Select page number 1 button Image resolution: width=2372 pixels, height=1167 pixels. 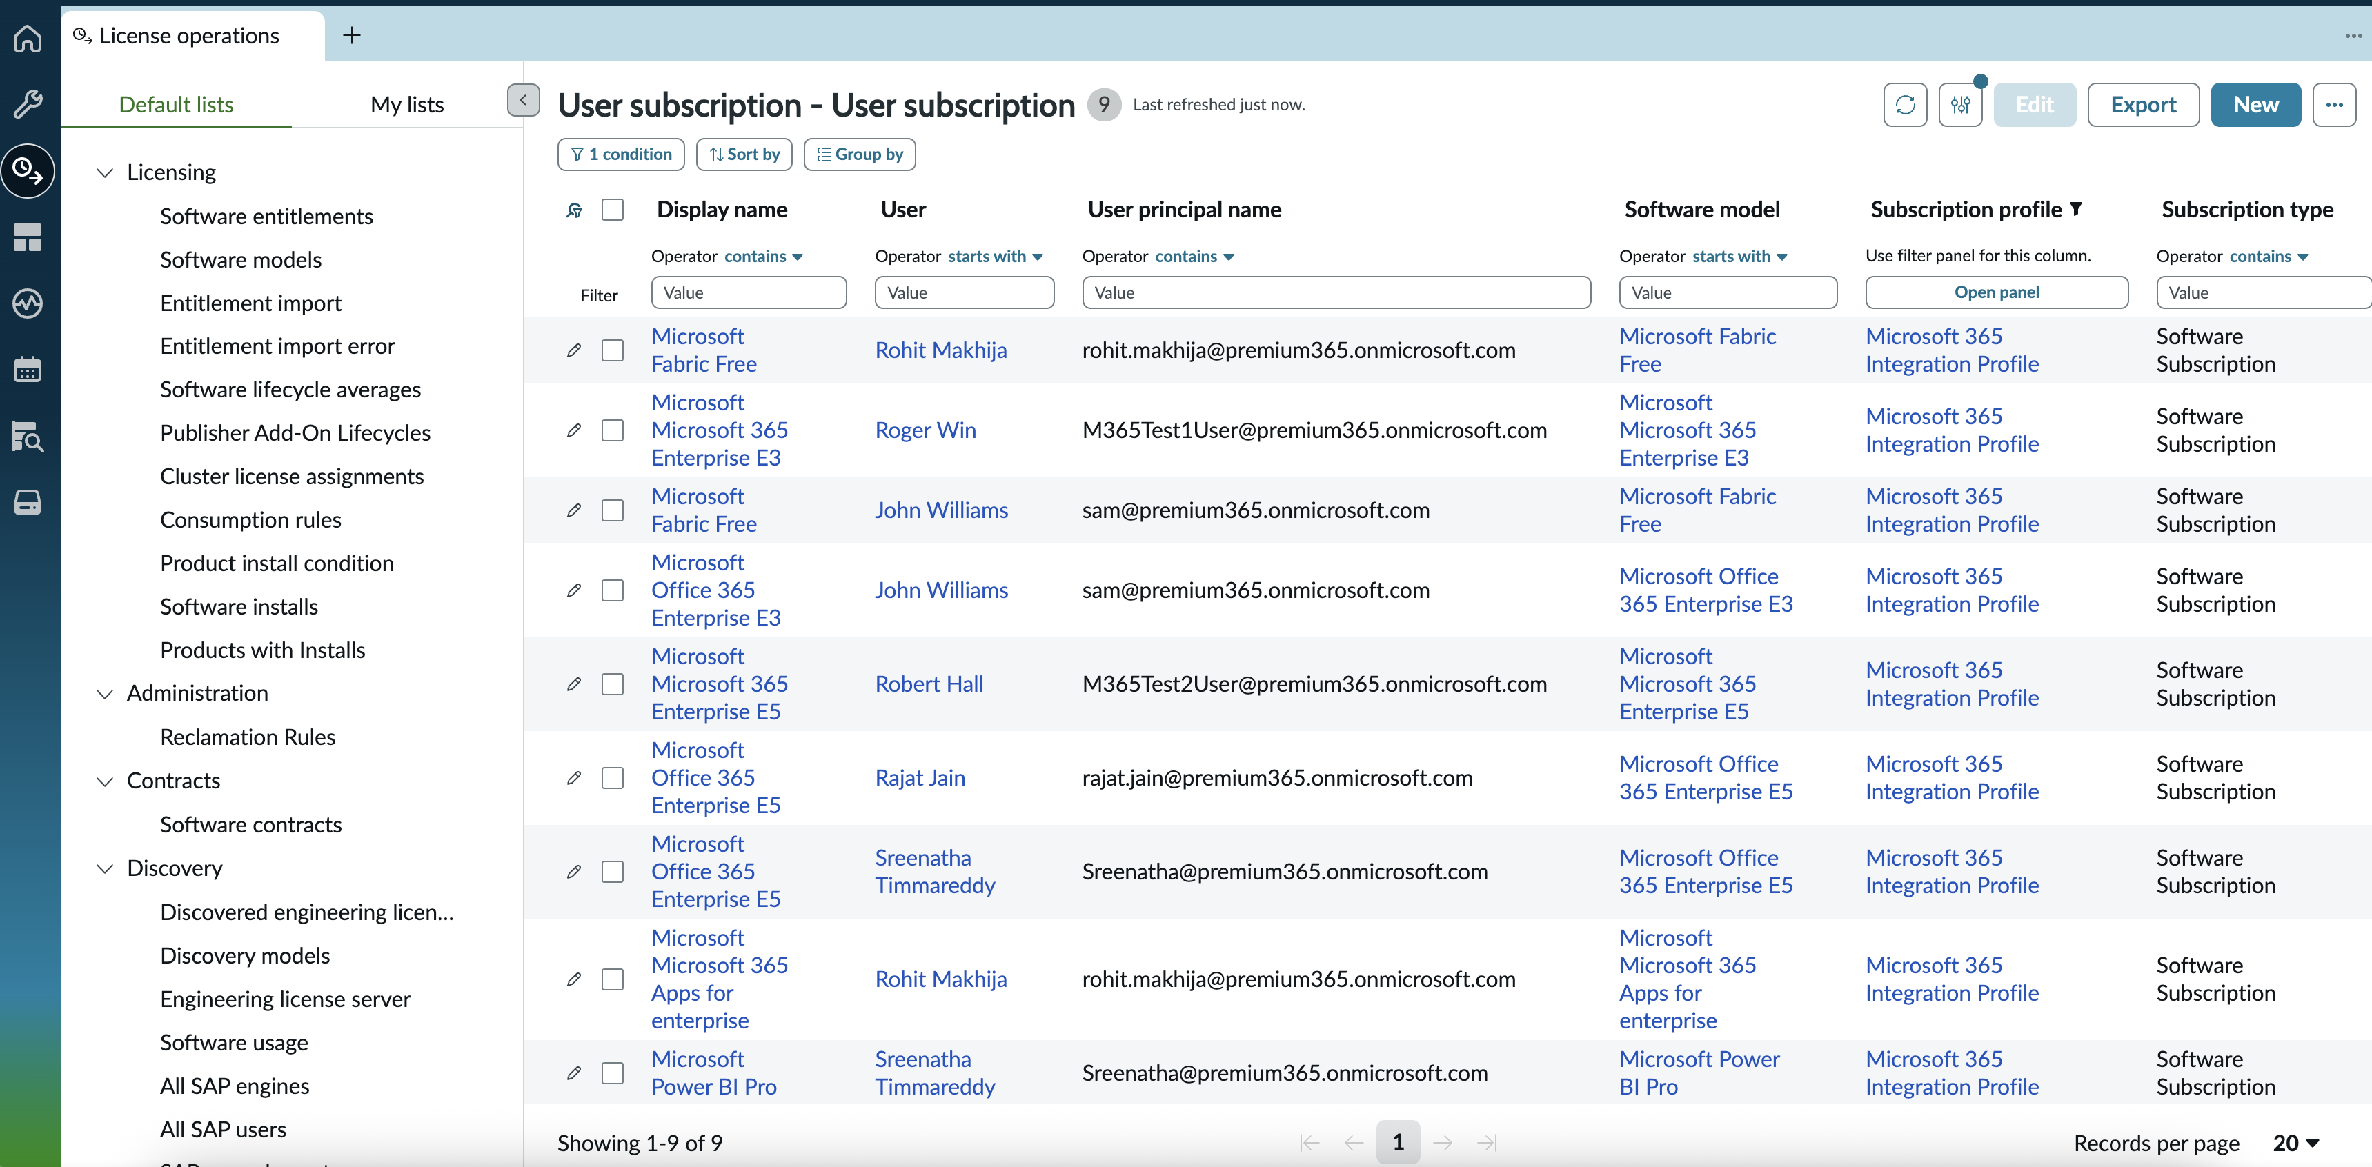click(1398, 1142)
